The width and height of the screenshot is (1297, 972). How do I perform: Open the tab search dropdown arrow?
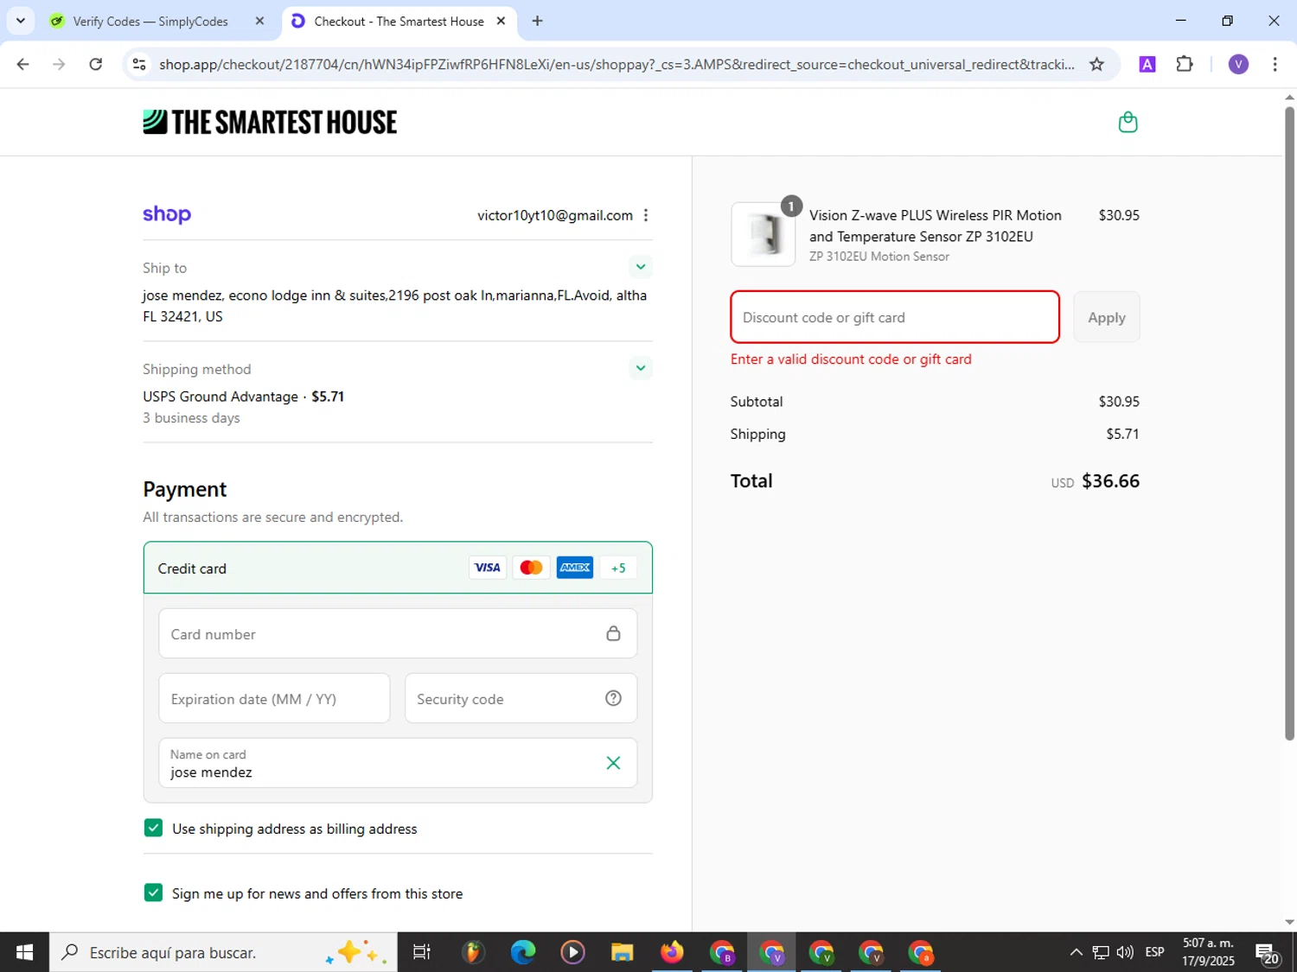[x=20, y=21]
